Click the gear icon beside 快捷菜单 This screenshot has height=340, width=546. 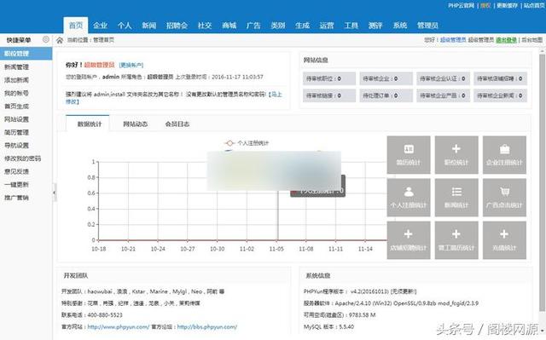(x=45, y=40)
